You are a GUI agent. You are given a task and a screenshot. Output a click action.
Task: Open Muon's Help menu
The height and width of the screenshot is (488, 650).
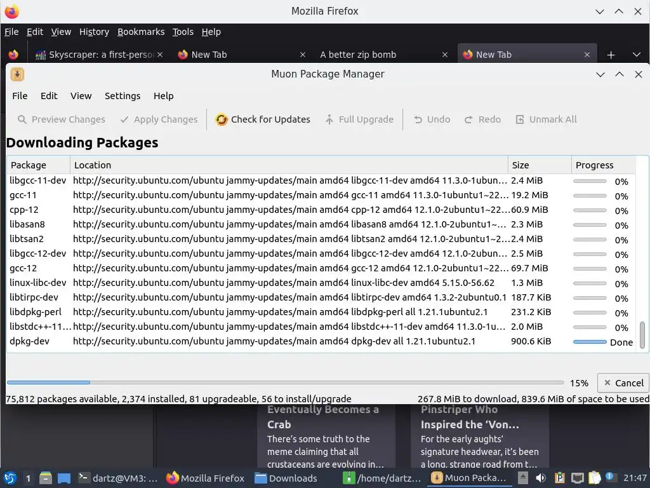163,96
